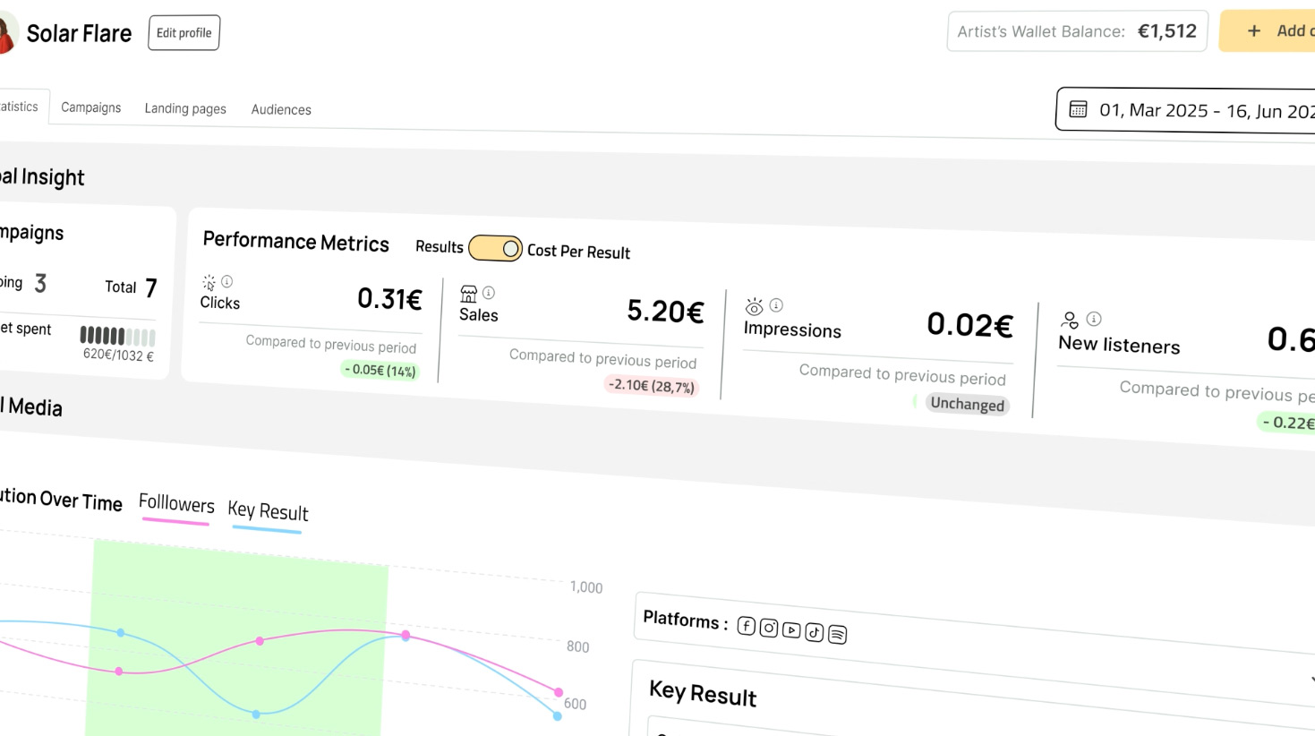Click the 800 axis label on the chart
Image resolution: width=1315 pixels, height=736 pixels.
pos(577,646)
